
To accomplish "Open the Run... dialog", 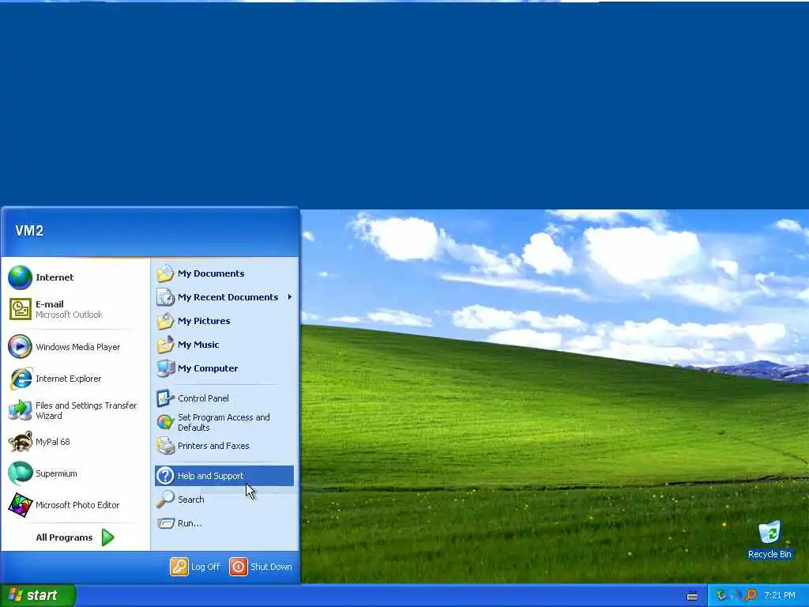I will click(224, 523).
